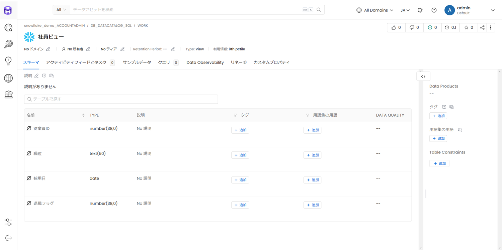Add glossary term to 従業員ID column
Image resolution: width=502 pixels, height=250 pixels.
pos(313,130)
